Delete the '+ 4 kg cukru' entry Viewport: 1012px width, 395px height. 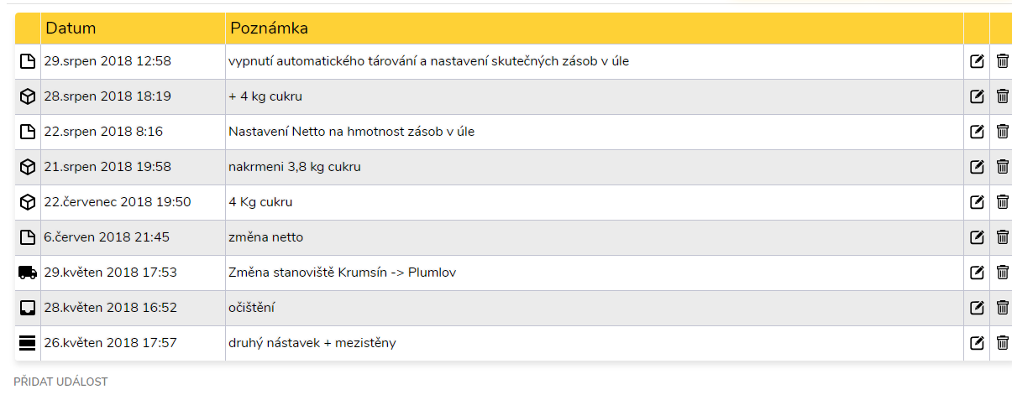(1002, 96)
